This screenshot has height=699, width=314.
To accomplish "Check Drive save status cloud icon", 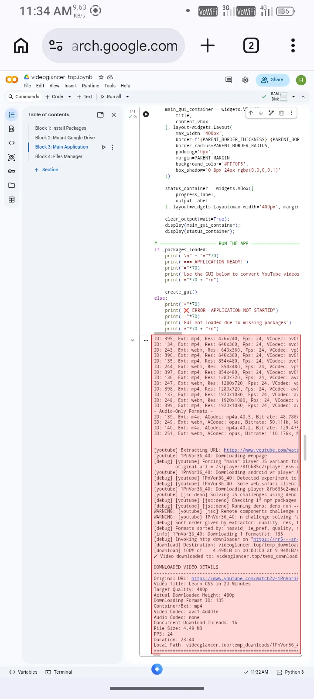I will point(110,77).
